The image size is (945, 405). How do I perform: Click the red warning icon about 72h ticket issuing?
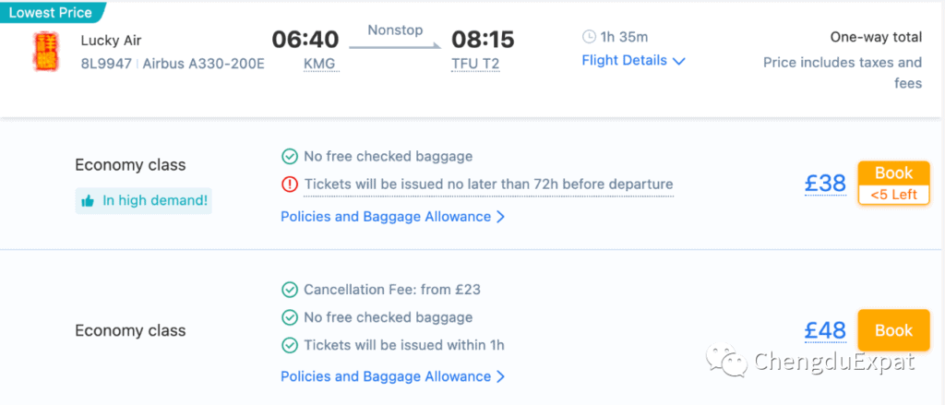point(290,184)
